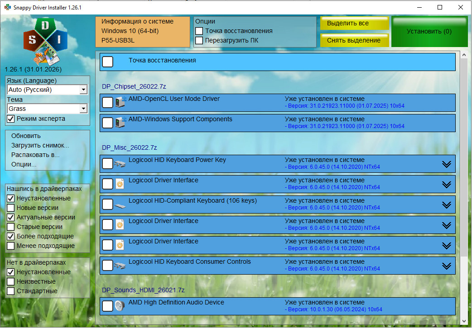Click the Snappy Driver Installer SDI logo

click(45, 40)
